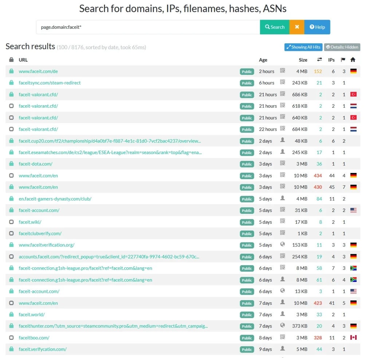
Task: Click the lock icon in the table header
Action: (11, 60)
